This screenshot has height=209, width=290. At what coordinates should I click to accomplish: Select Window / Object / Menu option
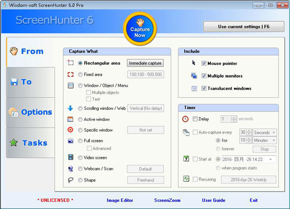(80, 86)
